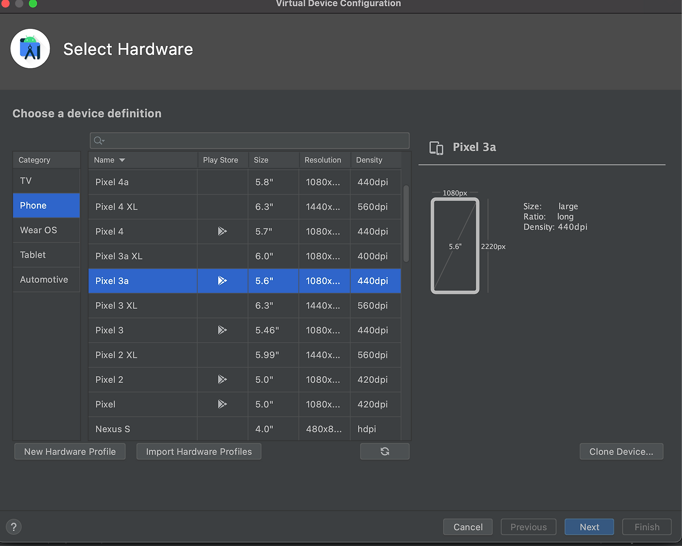Image resolution: width=682 pixels, height=546 pixels.
Task: Click the 5.46" size cell
Action: tap(273, 330)
